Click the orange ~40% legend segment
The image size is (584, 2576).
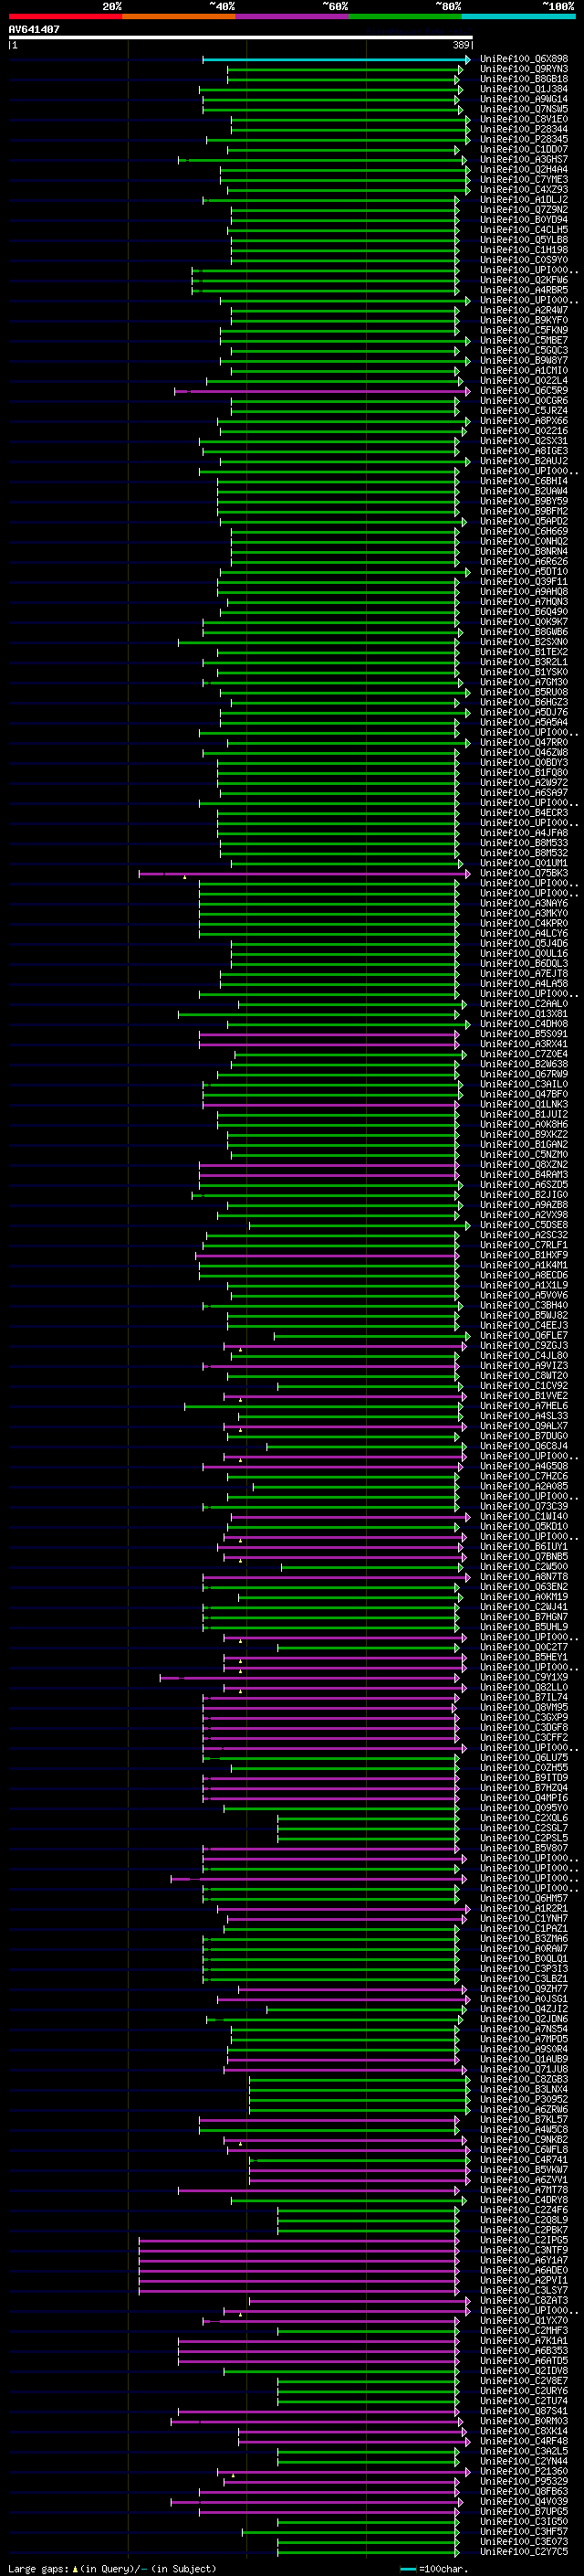[179, 16]
